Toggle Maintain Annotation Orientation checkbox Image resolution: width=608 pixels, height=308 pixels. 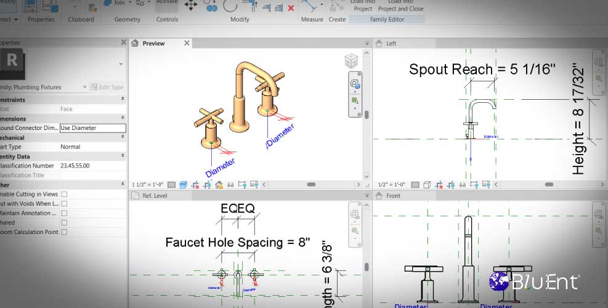pos(64,213)
